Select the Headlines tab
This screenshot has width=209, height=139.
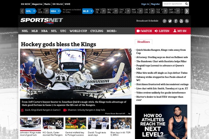pyautogui.click(x=144, y=42)
